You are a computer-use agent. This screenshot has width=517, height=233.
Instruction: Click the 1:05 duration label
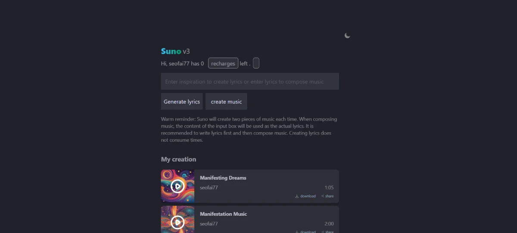(x=329, y=188)
